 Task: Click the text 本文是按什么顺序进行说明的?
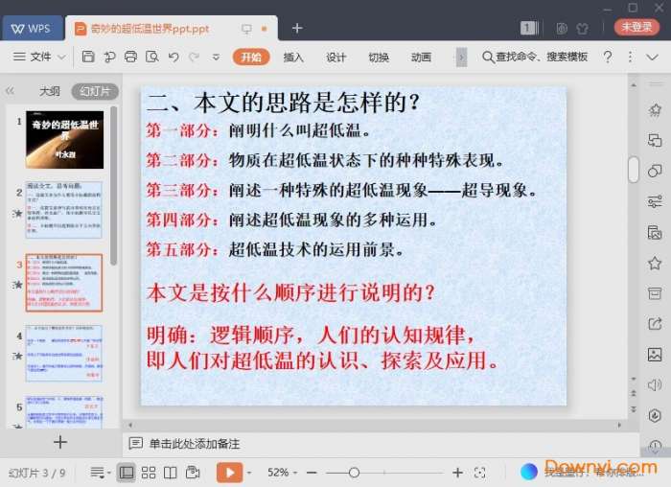[290, 292]
